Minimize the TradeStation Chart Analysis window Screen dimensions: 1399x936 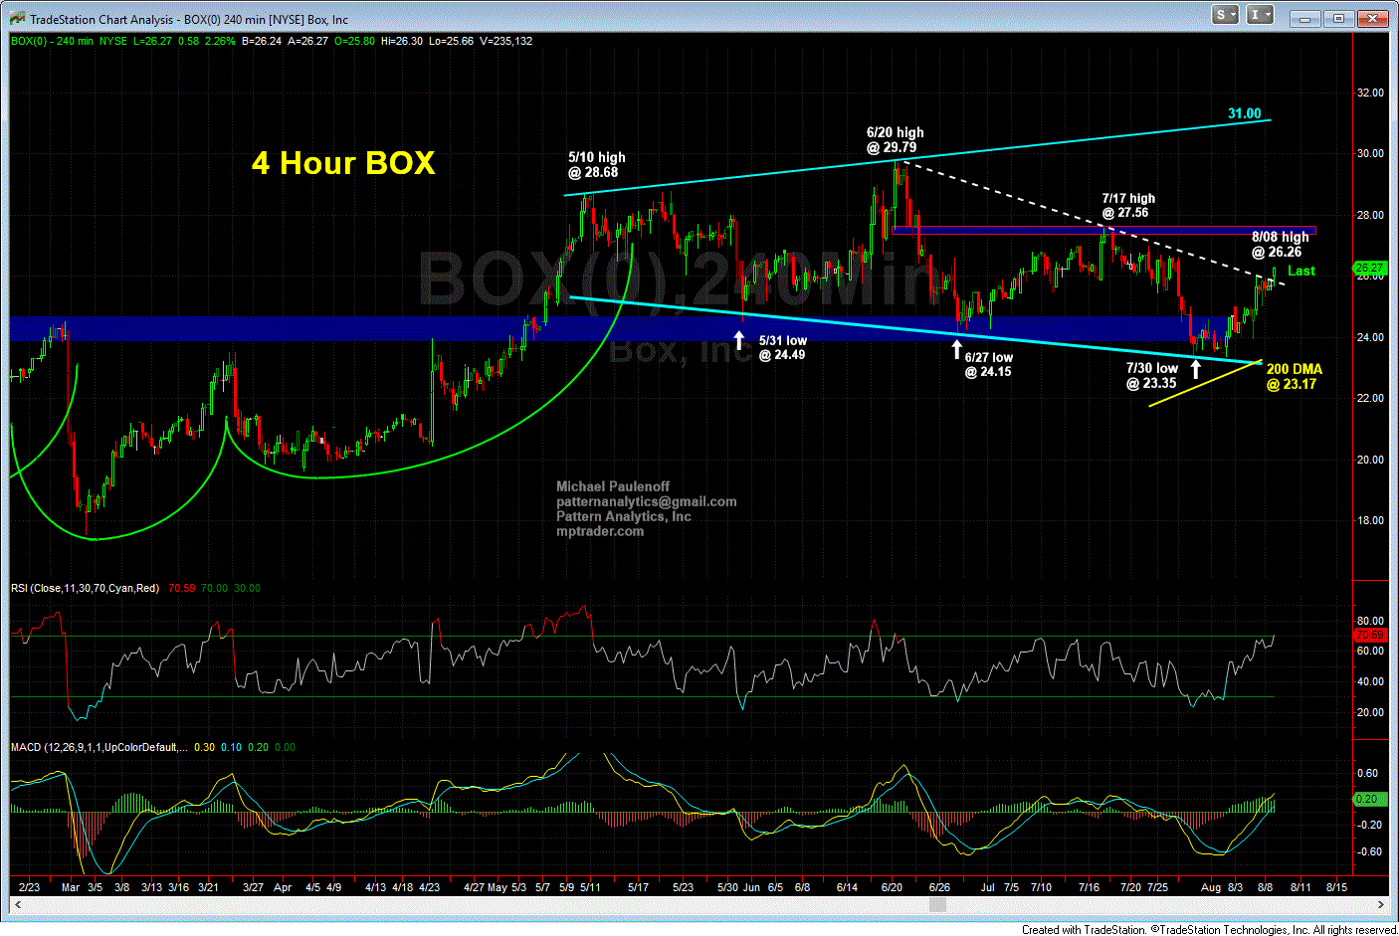coord(1304,18)
